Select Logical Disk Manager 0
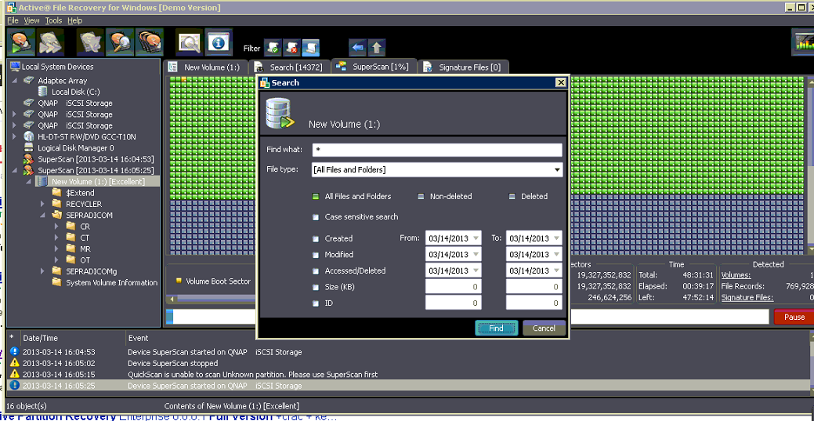This screenshot has height=421, width=814. [x=76, y=148]
